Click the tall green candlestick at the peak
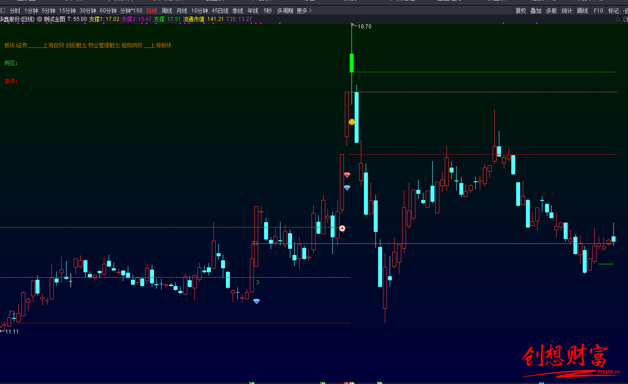 click(x=352, y=63)
